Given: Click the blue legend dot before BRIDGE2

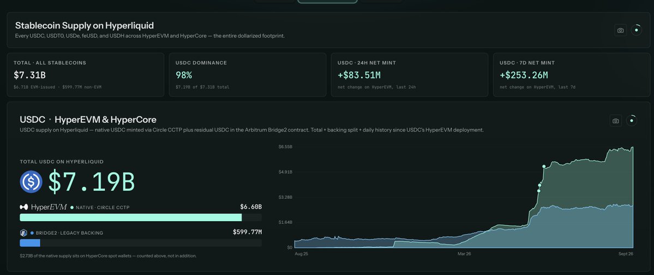Looking at the screenshot, I should click(x=32, y=233).
